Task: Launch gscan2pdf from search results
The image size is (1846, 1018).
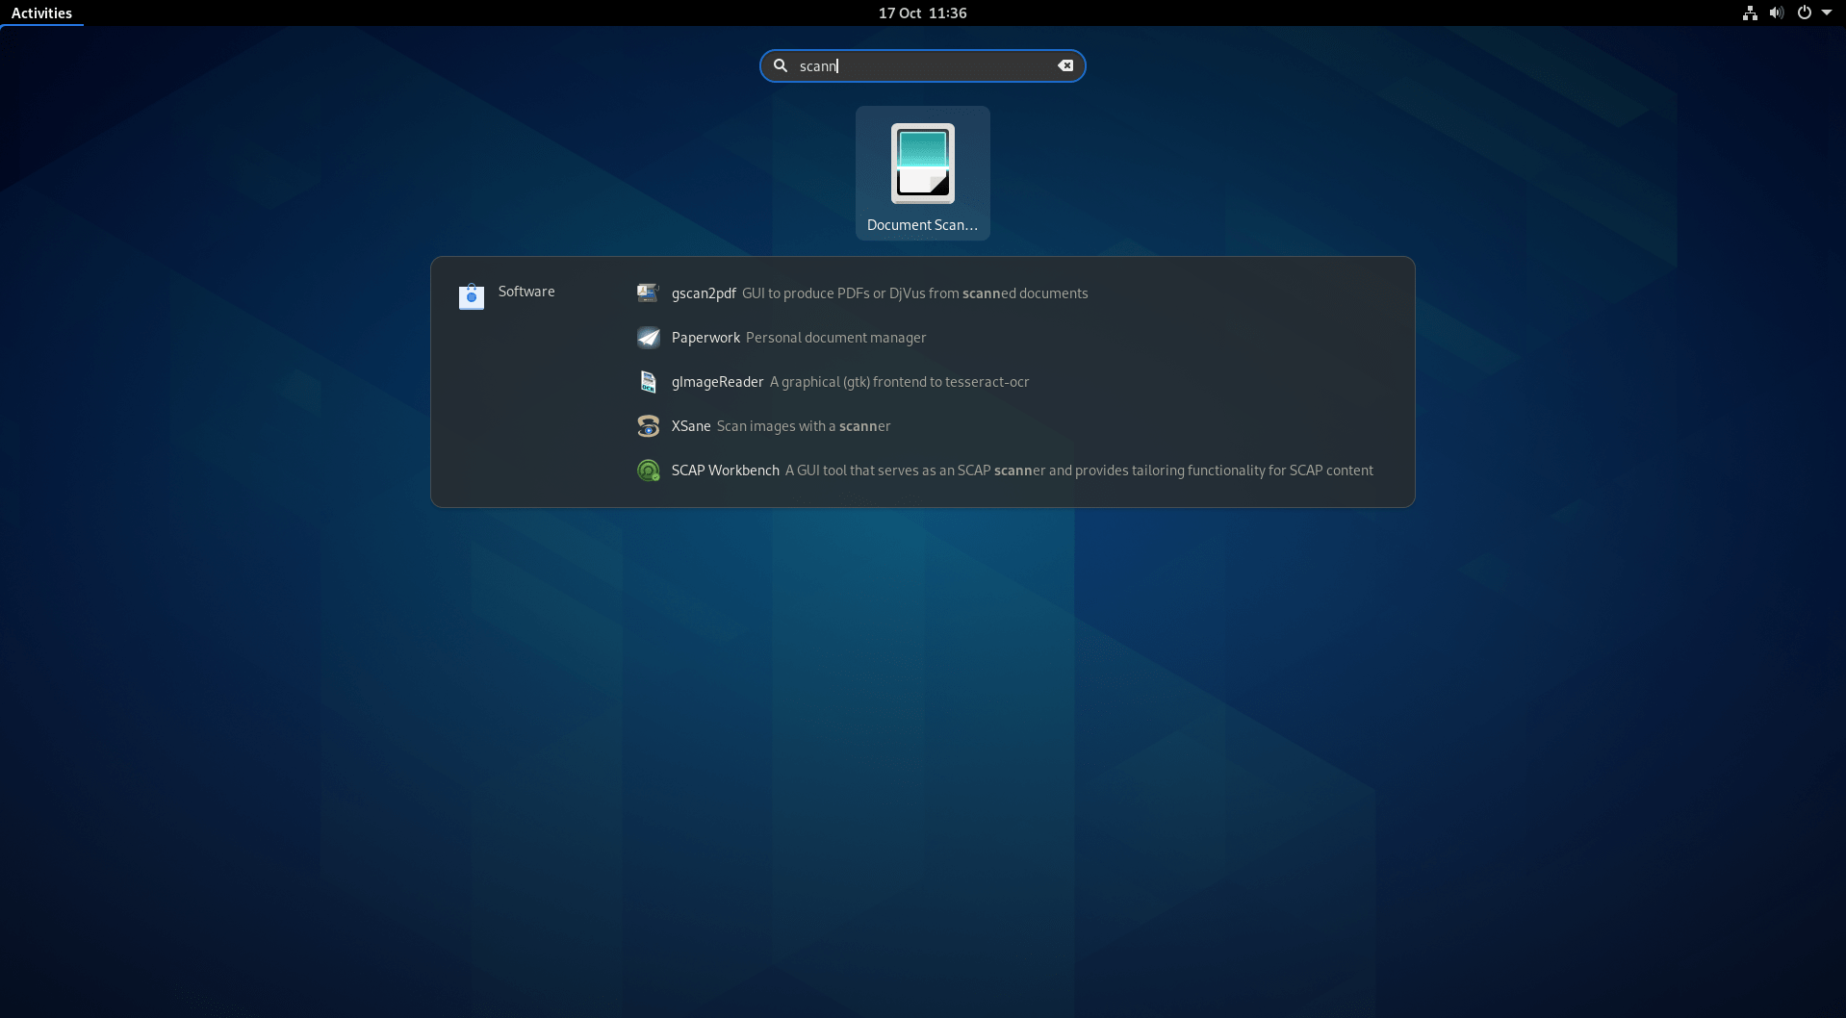Action: tap(704, 293)
